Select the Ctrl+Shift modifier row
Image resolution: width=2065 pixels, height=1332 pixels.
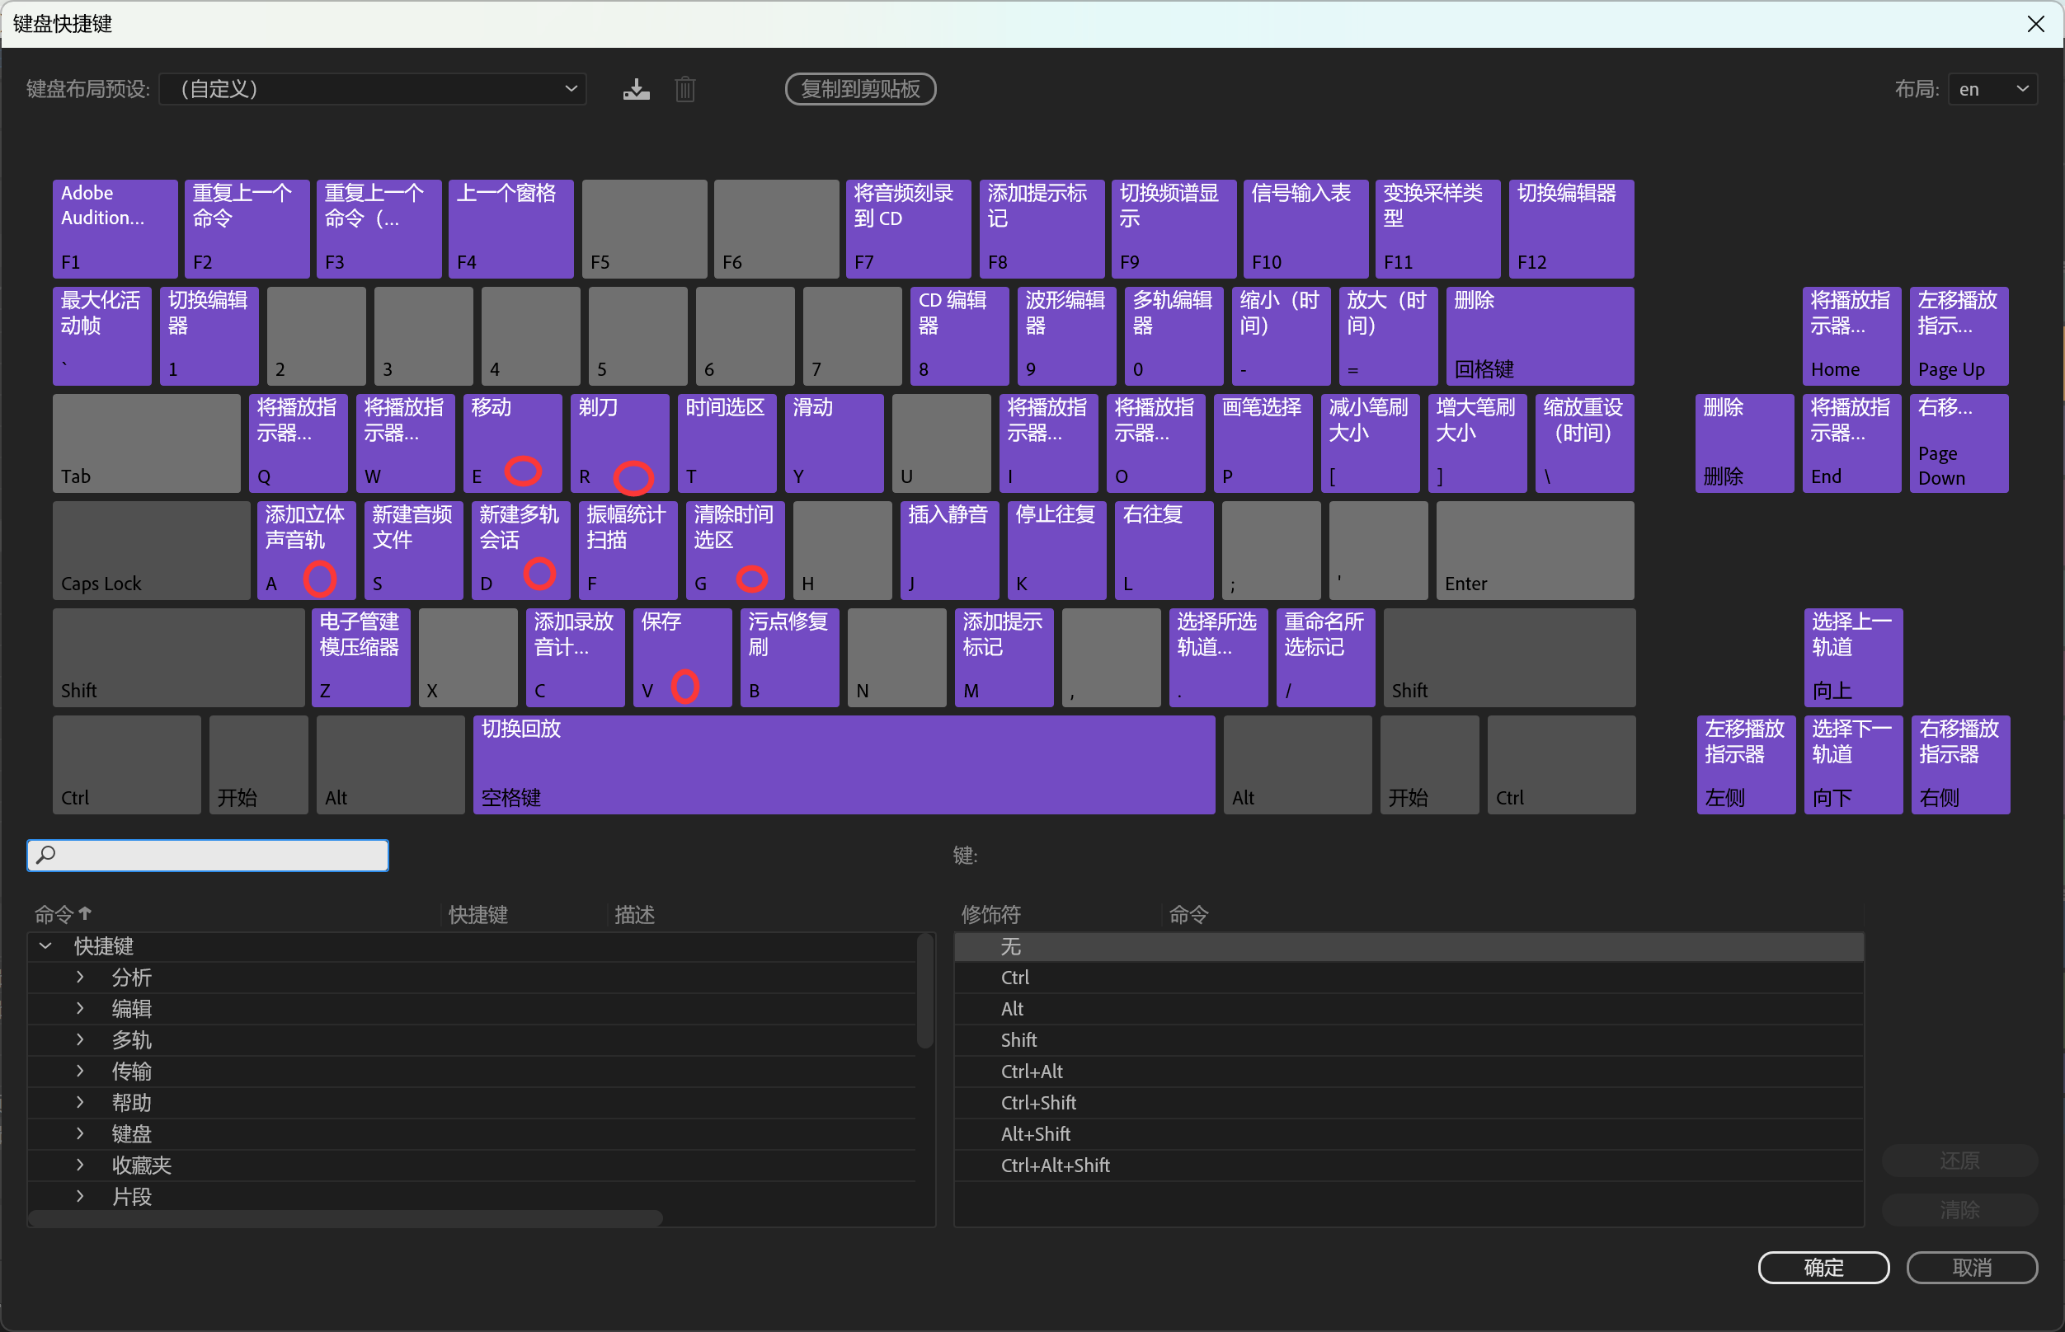[x=1409, y=1103]
